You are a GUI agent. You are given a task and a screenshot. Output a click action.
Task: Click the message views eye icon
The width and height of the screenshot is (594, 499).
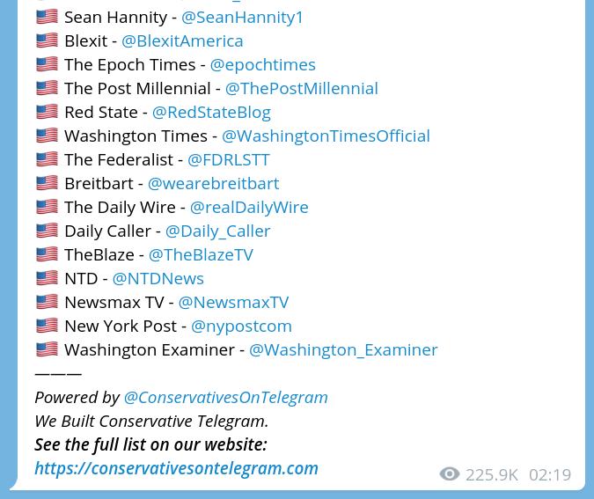pos(450,474)
